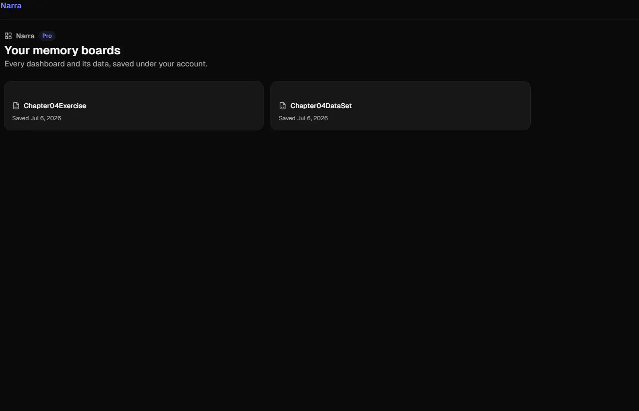Open the Chapter04Exercise board card

coord(134,106)
